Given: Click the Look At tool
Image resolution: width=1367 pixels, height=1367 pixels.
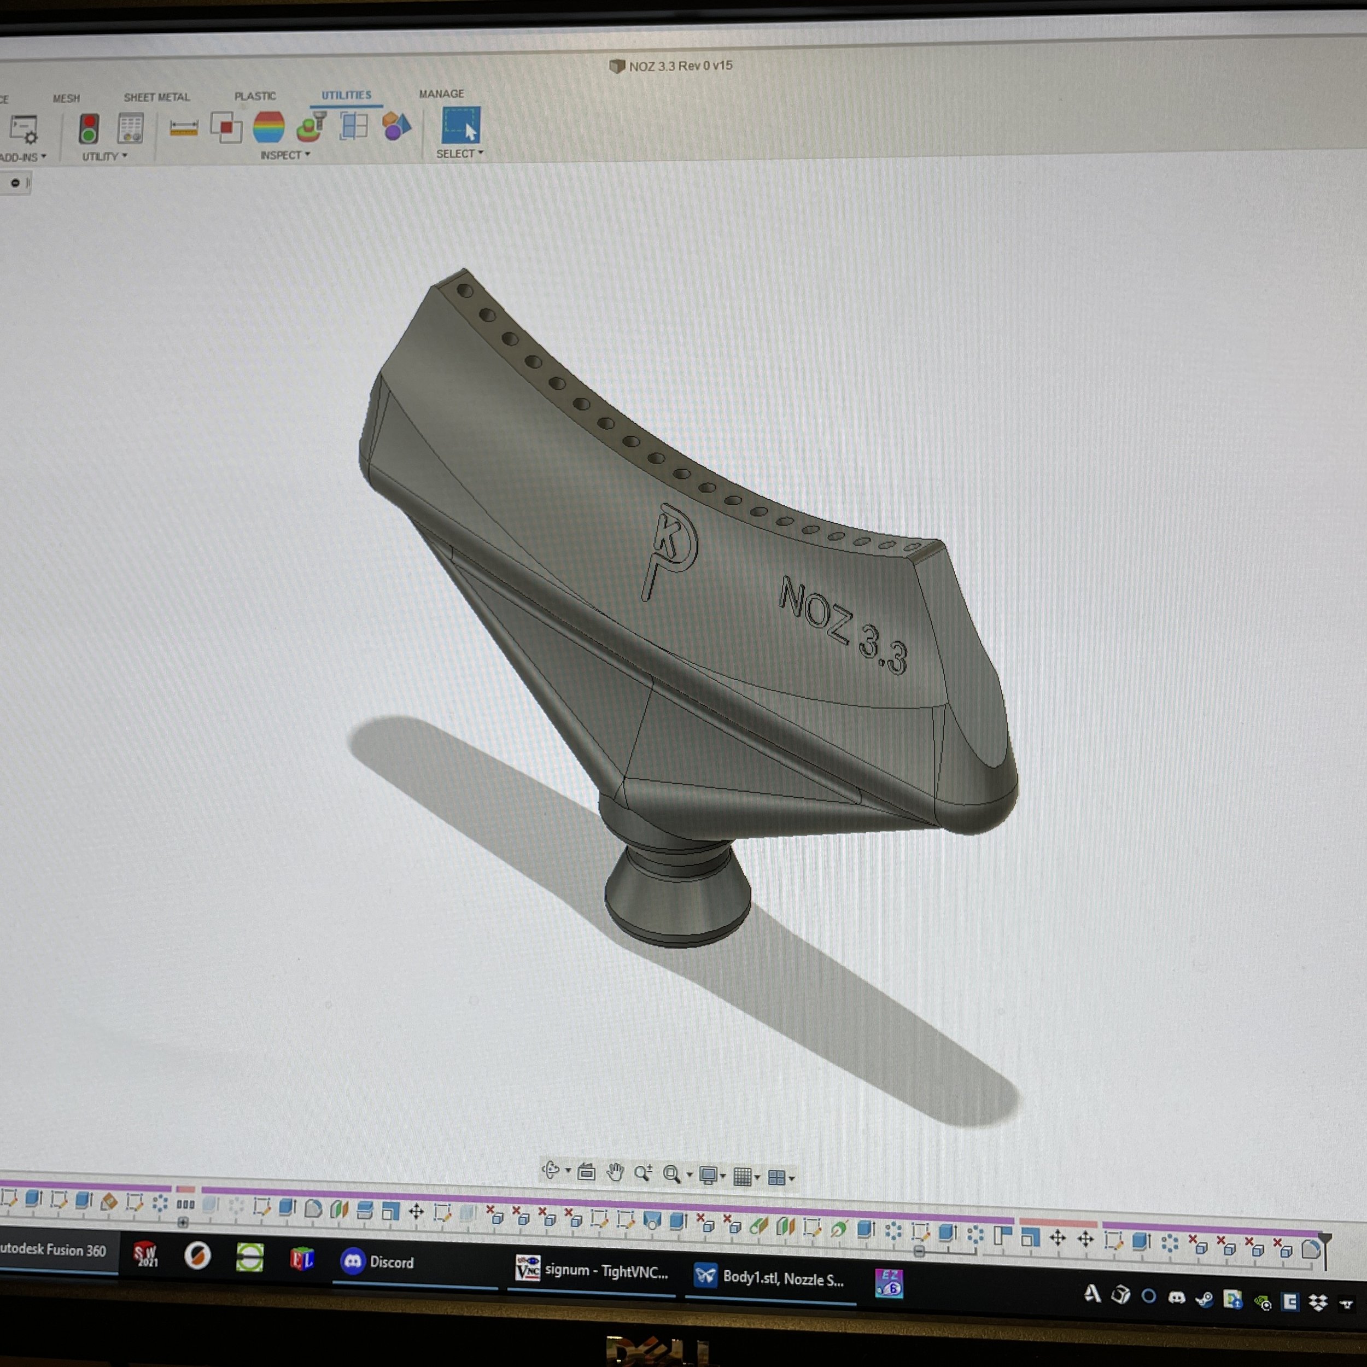Looking at the screenshot, I should 587,1172.
